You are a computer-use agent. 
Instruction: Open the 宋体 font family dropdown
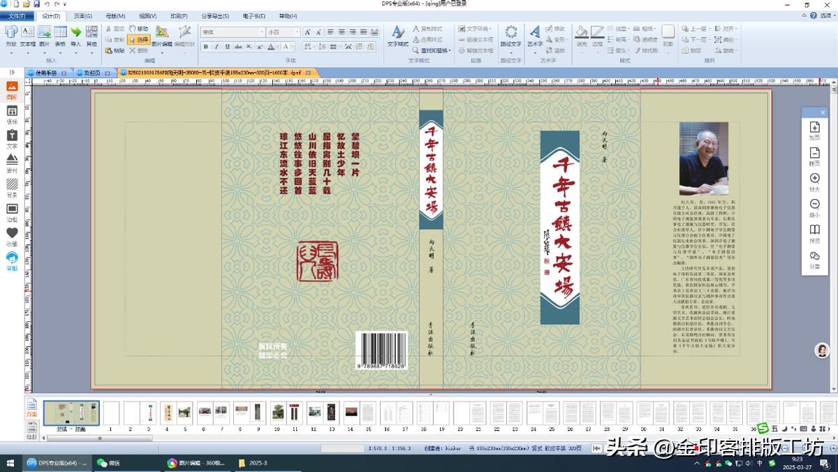262,31
